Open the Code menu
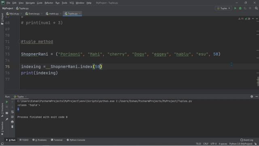Viewport: 259px width, 146px height. coord(40,3)
